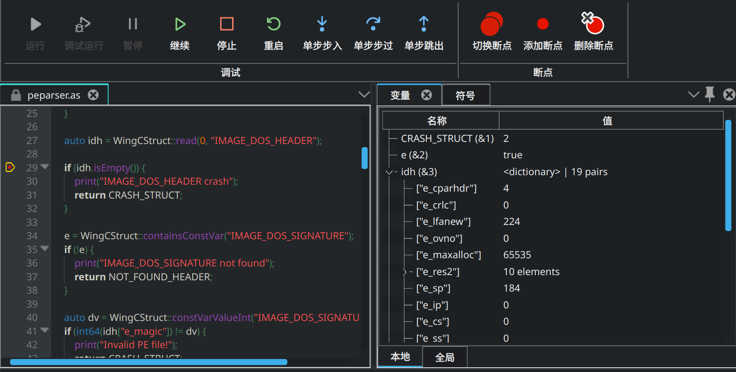Stop debugging with the 停止 button

226,25
